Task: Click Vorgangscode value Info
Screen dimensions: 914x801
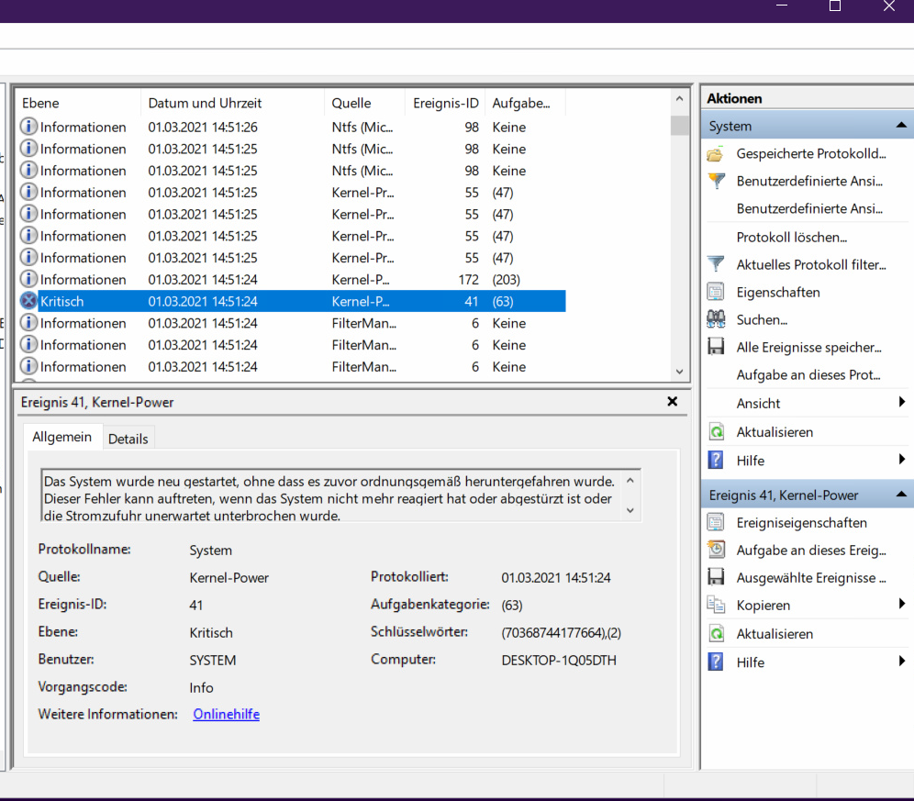Action: pyautogui.click(x=201, y=687)
